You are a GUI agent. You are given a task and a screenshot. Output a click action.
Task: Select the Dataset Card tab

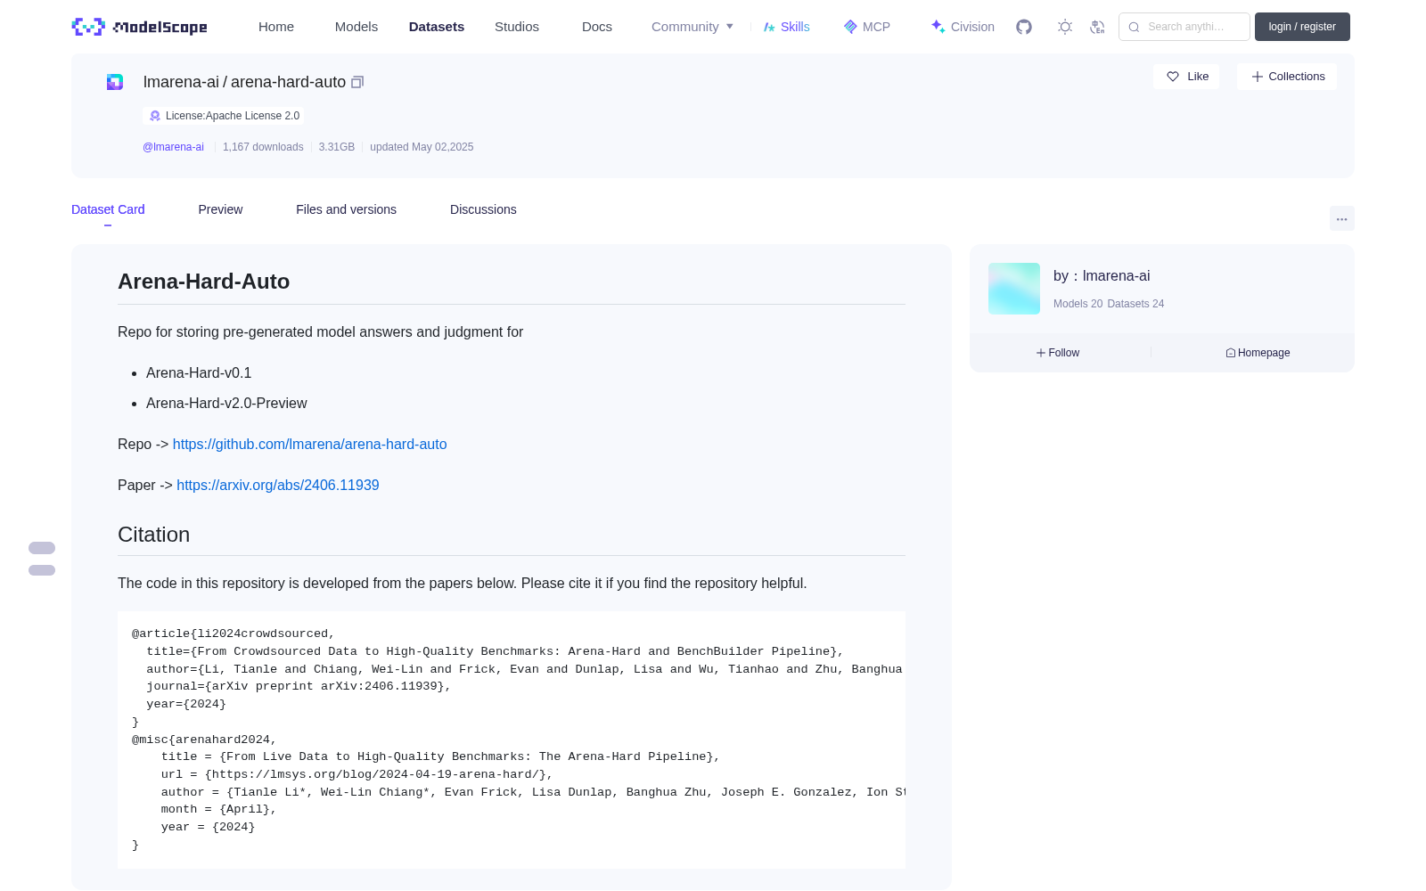tap(108, 209)
